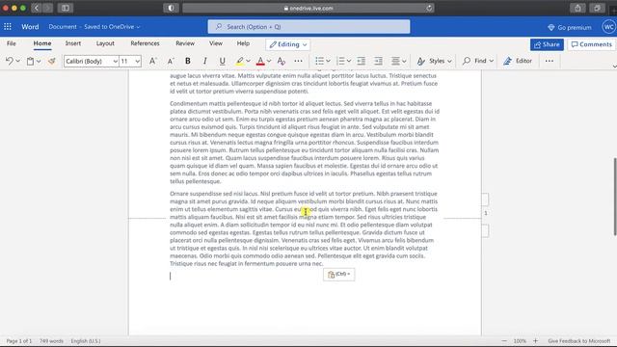
Task: Grow font size icon
Action: 152,61
